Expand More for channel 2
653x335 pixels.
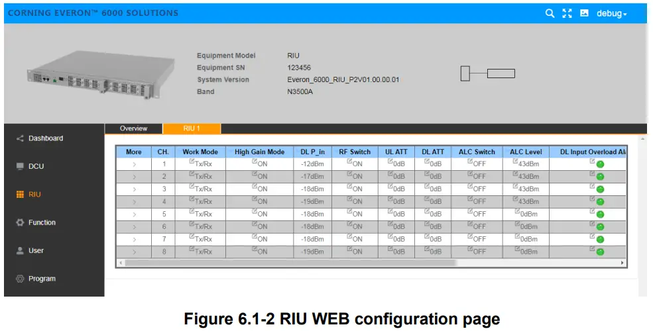point(134,177)
